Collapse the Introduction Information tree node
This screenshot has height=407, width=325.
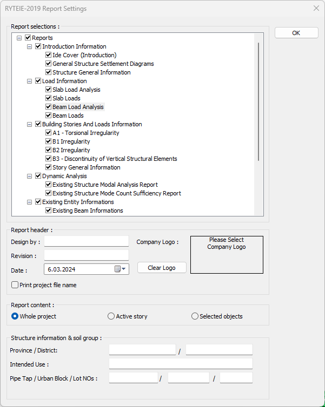click(30, 46)
